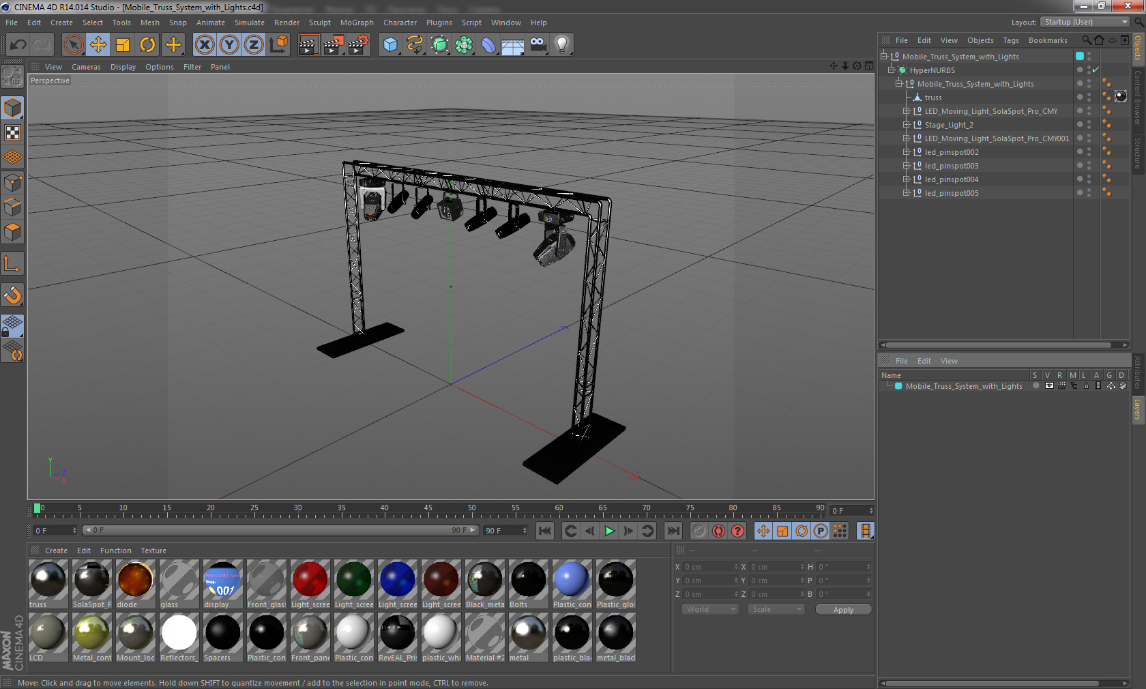This screenshot has height=689, width=1146.
Task: Expand the Stage_Light_2 object
Action: pyautogui.click(x=906, y=125)
